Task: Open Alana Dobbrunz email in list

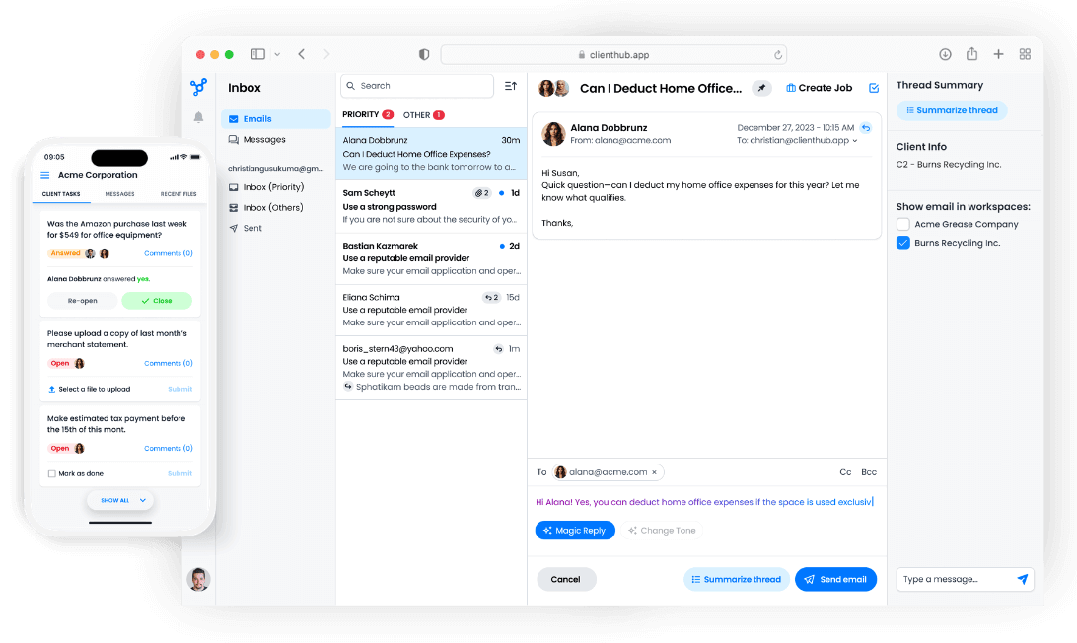Action: click(x=431, y=154)
